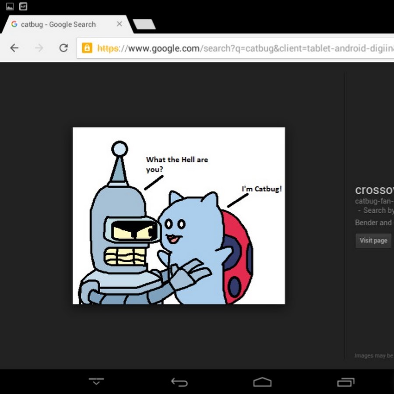Open a new browser tab

[144, 25]
